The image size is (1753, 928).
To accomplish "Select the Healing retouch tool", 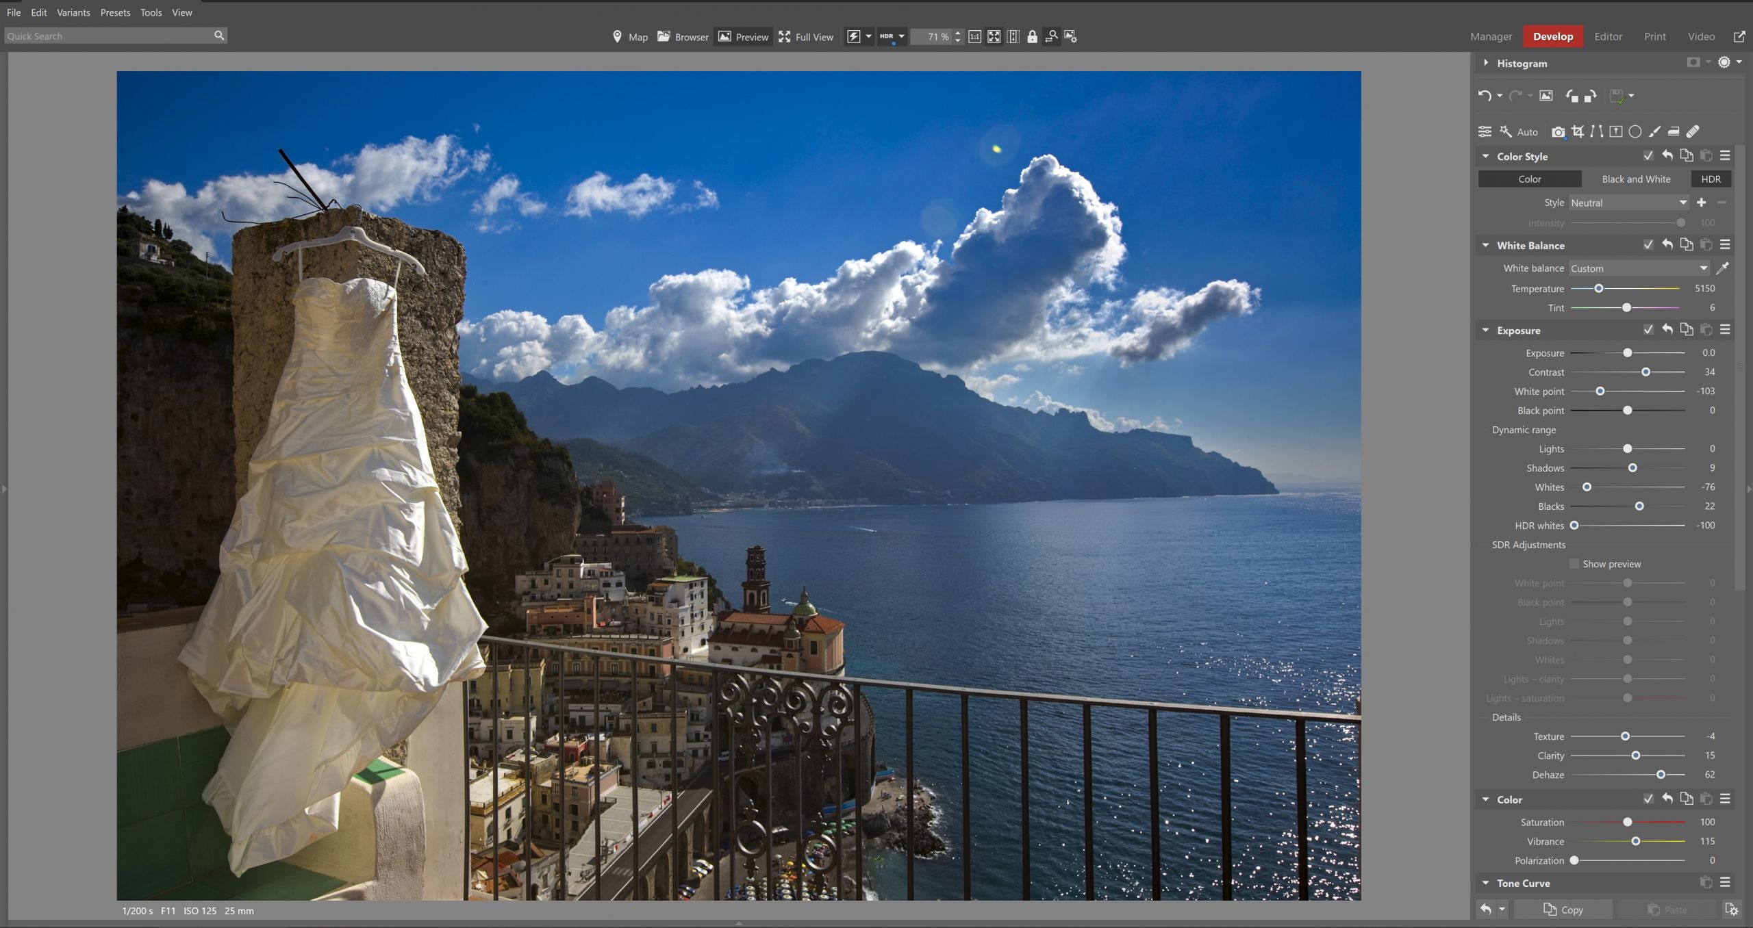I will pyautogui.click(x=1693, y=131).
